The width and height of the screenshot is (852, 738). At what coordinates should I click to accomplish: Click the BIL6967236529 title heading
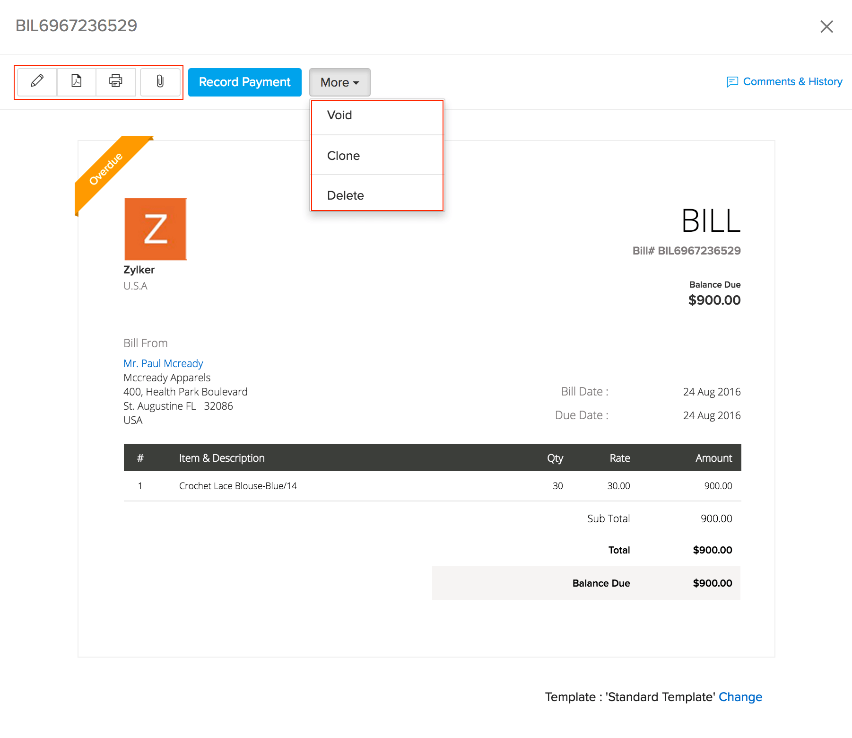[x=76, y=26]
